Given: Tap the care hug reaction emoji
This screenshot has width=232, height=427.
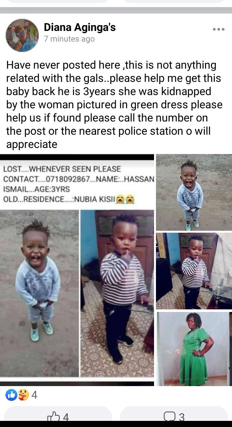Looking at the screenshot, I should 24,395.
